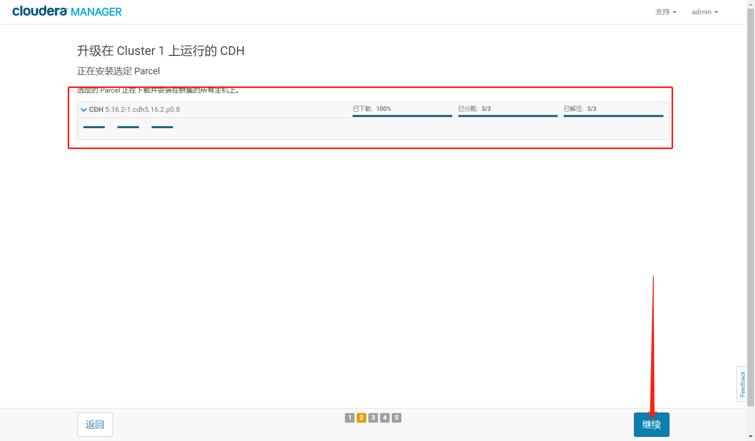Collapse the CDH 5.16.2 parcel row
Image resolution: width=755 pixels, height=441 pixels.
pos(84,109)
